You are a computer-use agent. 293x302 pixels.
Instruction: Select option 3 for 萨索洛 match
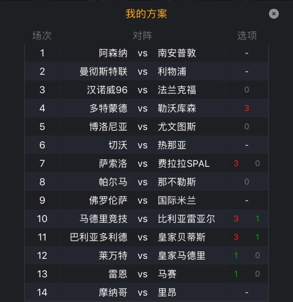(236, 164)
